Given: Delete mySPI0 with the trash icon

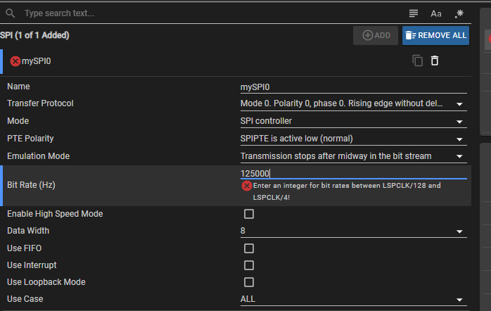Looking at the screenshot, I should click(435, 61).
